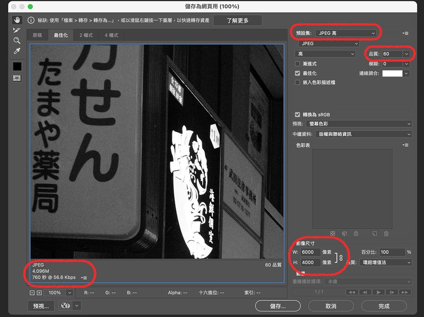The width and height of the screenshot is (424, 317).
Task: Click the zoom in plus icon
Action: (x=39, y=293)
